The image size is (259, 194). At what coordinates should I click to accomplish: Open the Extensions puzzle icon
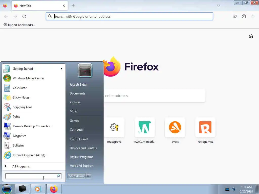(244, 16)
